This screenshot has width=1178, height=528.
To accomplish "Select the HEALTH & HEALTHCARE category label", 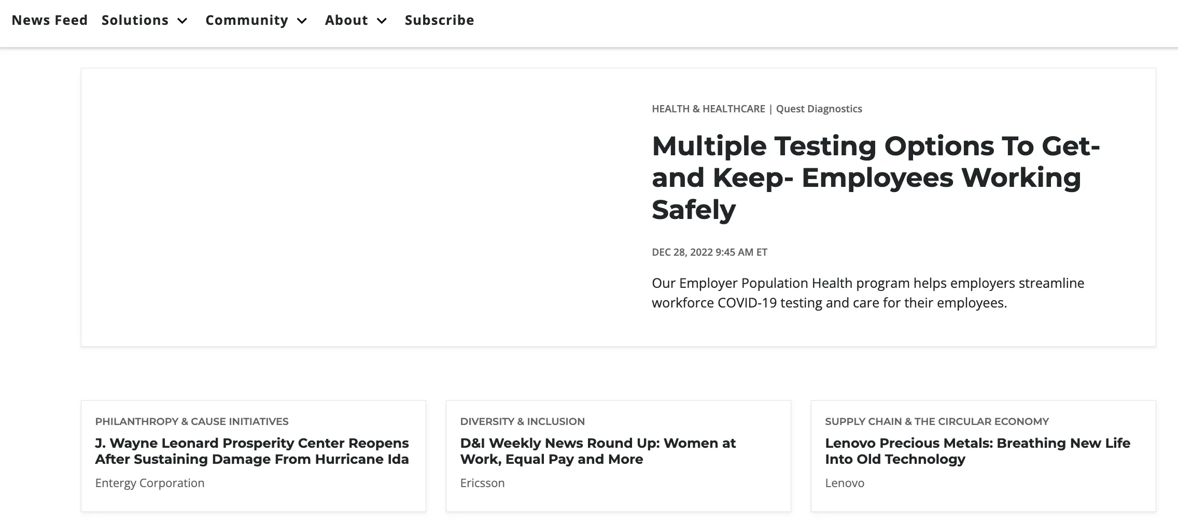I will tap(708, 109).
